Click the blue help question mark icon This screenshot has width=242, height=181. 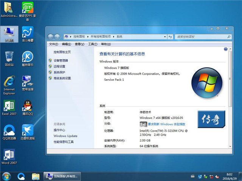pyautogui.click(x=225, y=49)
